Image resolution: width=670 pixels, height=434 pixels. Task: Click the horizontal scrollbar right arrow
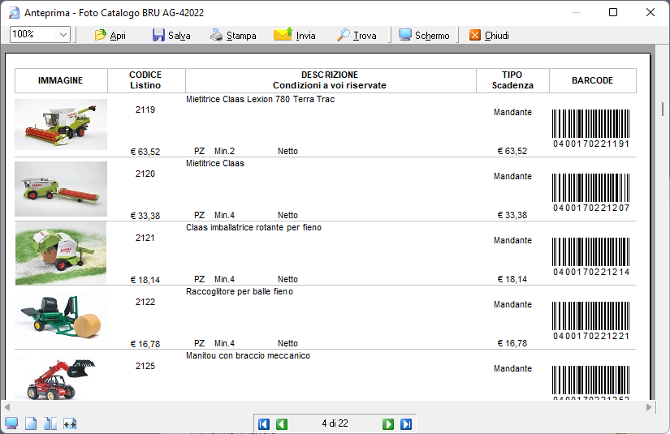point(649,407)
